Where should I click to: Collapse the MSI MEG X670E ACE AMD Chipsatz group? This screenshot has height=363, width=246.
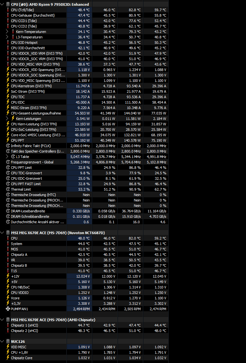(x=2, y=320)
